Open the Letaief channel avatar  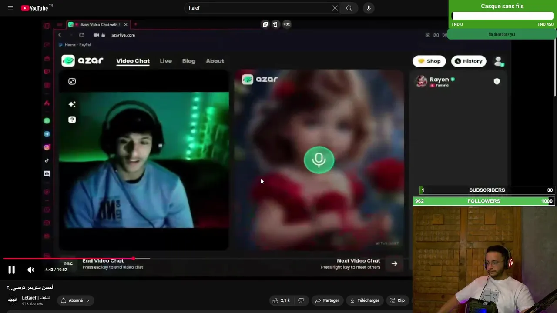click(13, 300)
